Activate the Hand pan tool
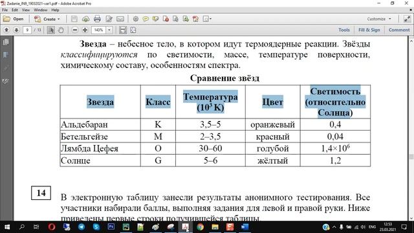 [61, 30]
